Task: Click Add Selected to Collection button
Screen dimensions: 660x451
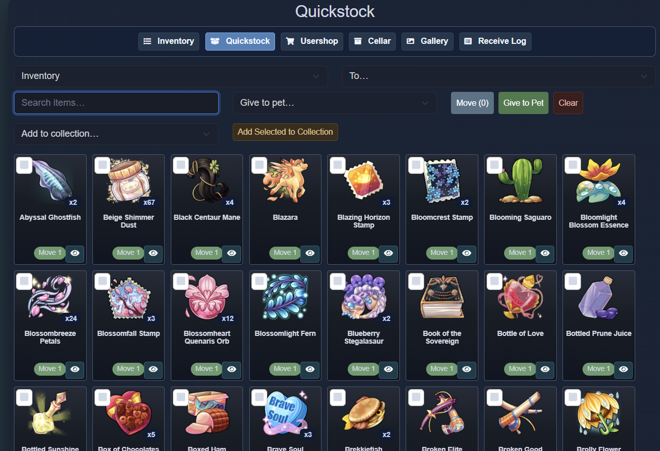Action: tap(285, 132)
